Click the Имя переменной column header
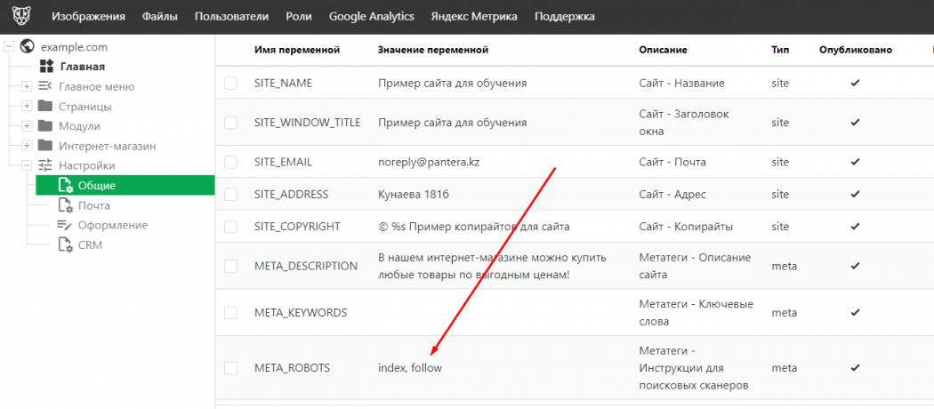The image size is (934, 409). 297,51
